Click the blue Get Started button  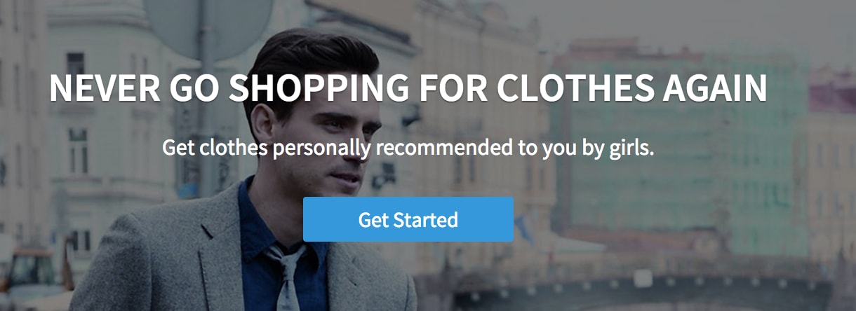[408, 219]
